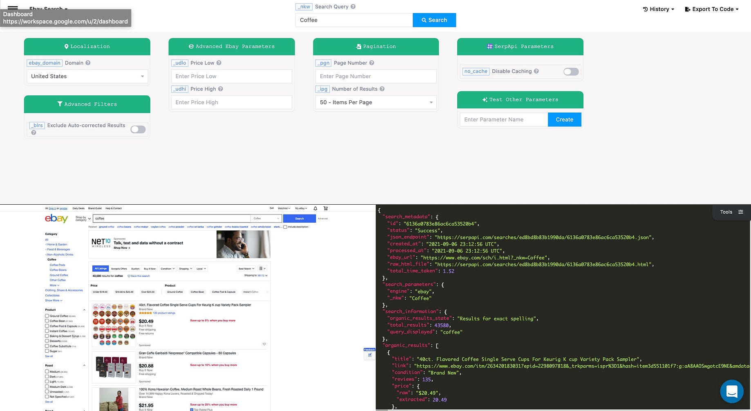Open the Tools settings icon in JSON panel
The height and width of the screenshot is (411, 751).
(x=741, y=212)
